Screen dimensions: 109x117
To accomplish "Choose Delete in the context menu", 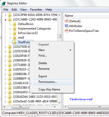I will point(52,63).
